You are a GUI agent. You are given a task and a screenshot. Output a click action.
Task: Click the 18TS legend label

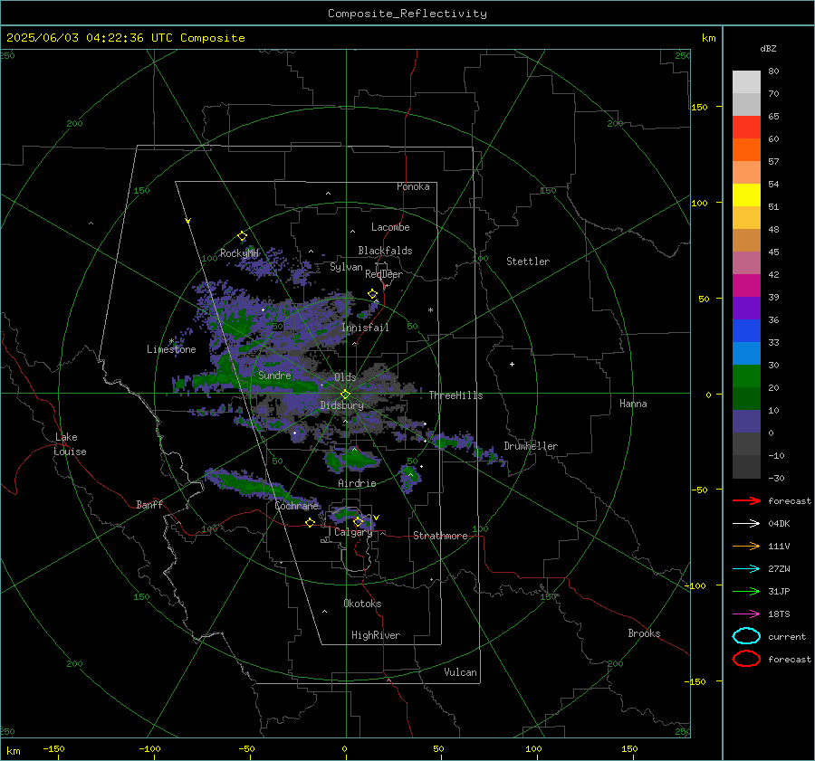[x=779, y=614]
